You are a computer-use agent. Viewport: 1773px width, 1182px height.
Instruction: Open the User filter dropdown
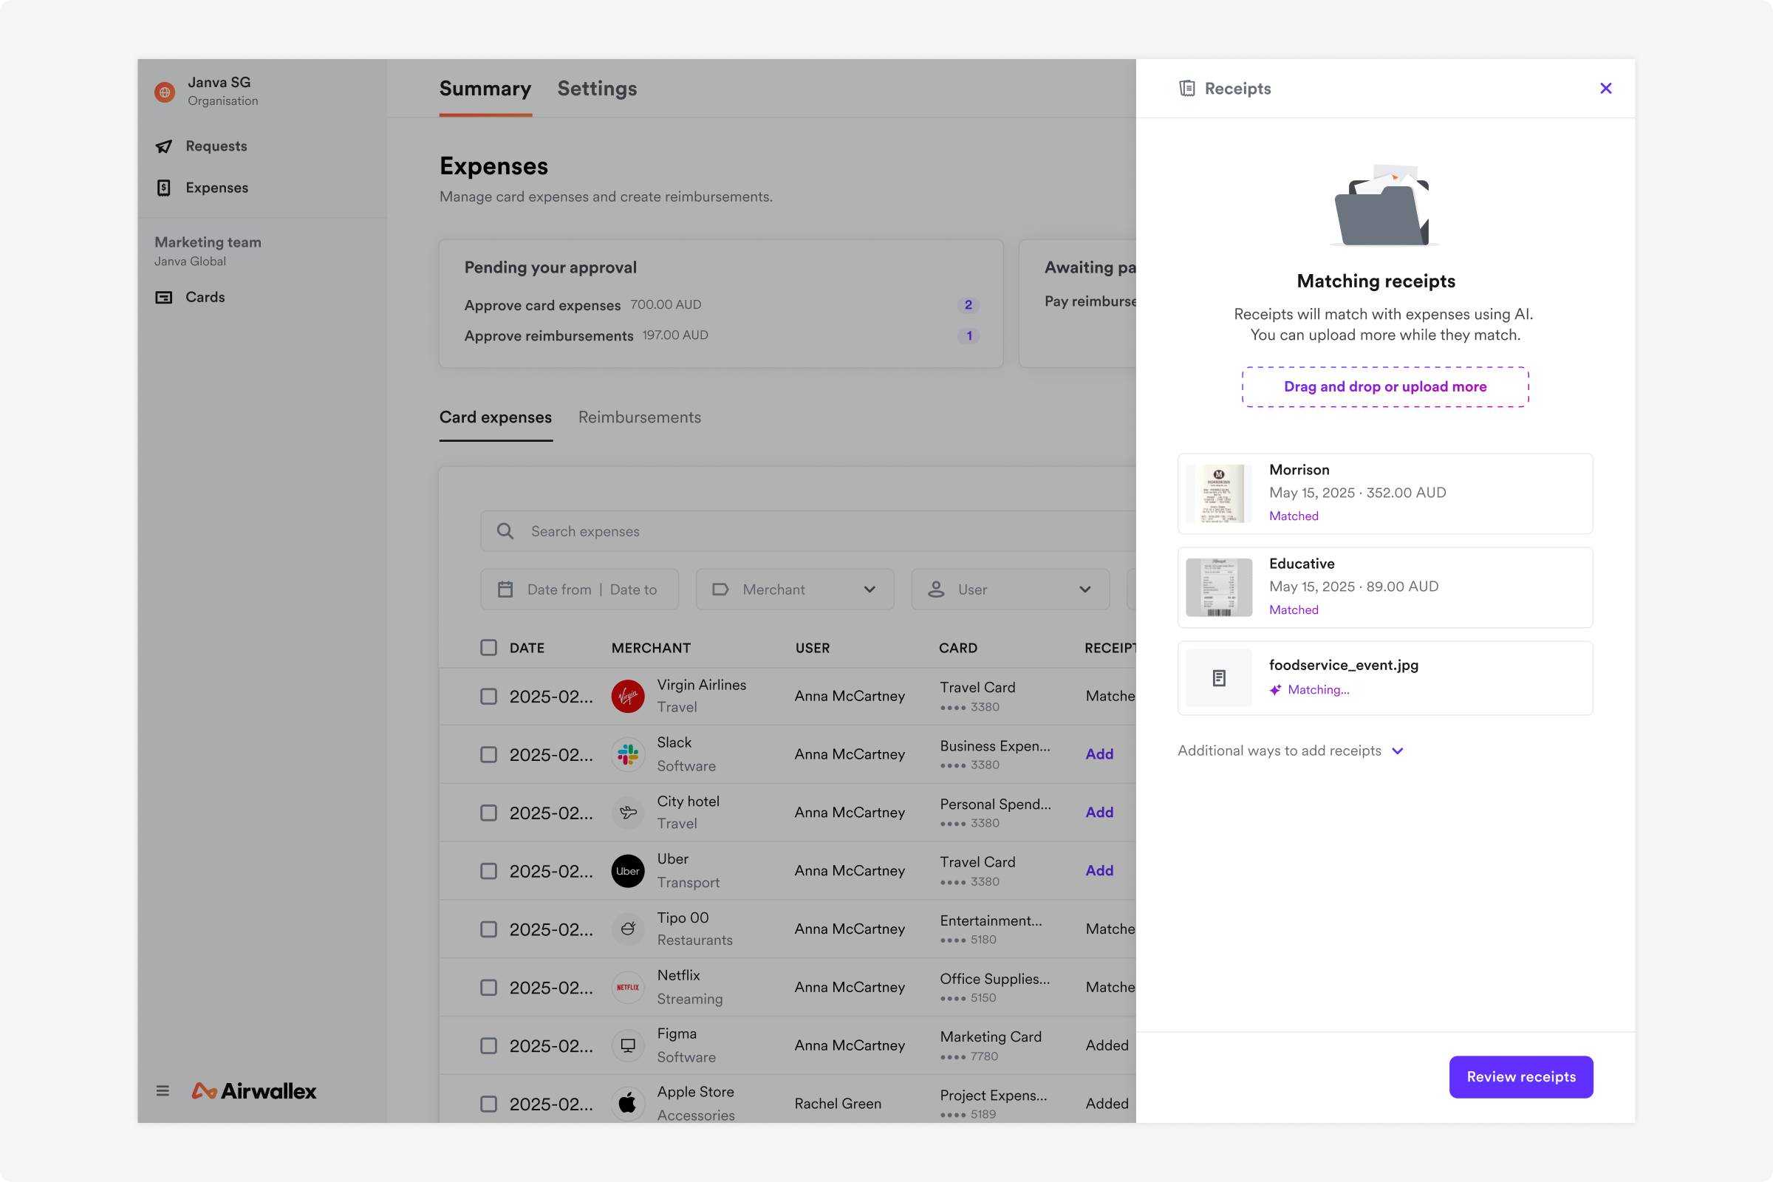click(x=1009, y=590)
